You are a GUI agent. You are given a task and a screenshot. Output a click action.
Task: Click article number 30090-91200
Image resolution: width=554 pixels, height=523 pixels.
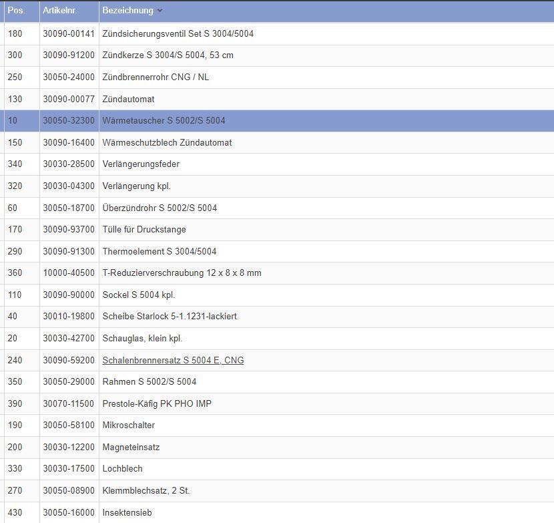[x=69, y=55]
